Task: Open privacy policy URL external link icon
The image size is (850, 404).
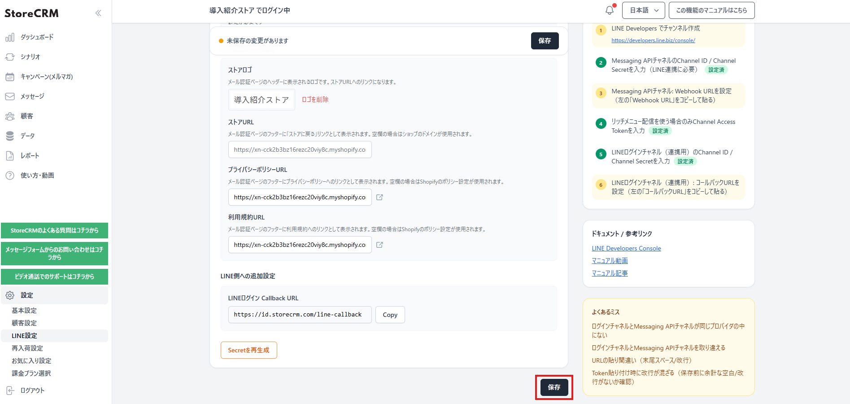Action: [379, 197]
